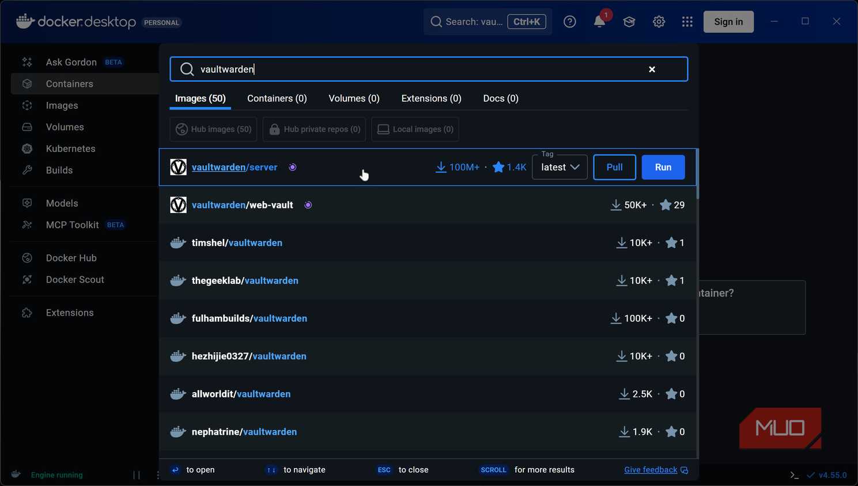Screen dimensions: 858x486
Task: Pull the vaultwarden/server image
Action: pos(614,167)
